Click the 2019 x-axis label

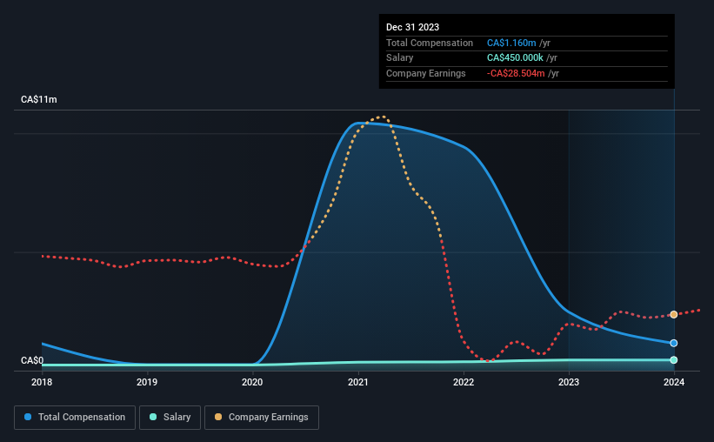click(147, 382)
